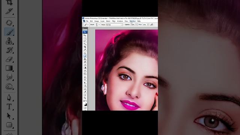Open the Edit menu
Image resolution: width=240 pixels, height=135 pixels.
[x=91, y=21]
